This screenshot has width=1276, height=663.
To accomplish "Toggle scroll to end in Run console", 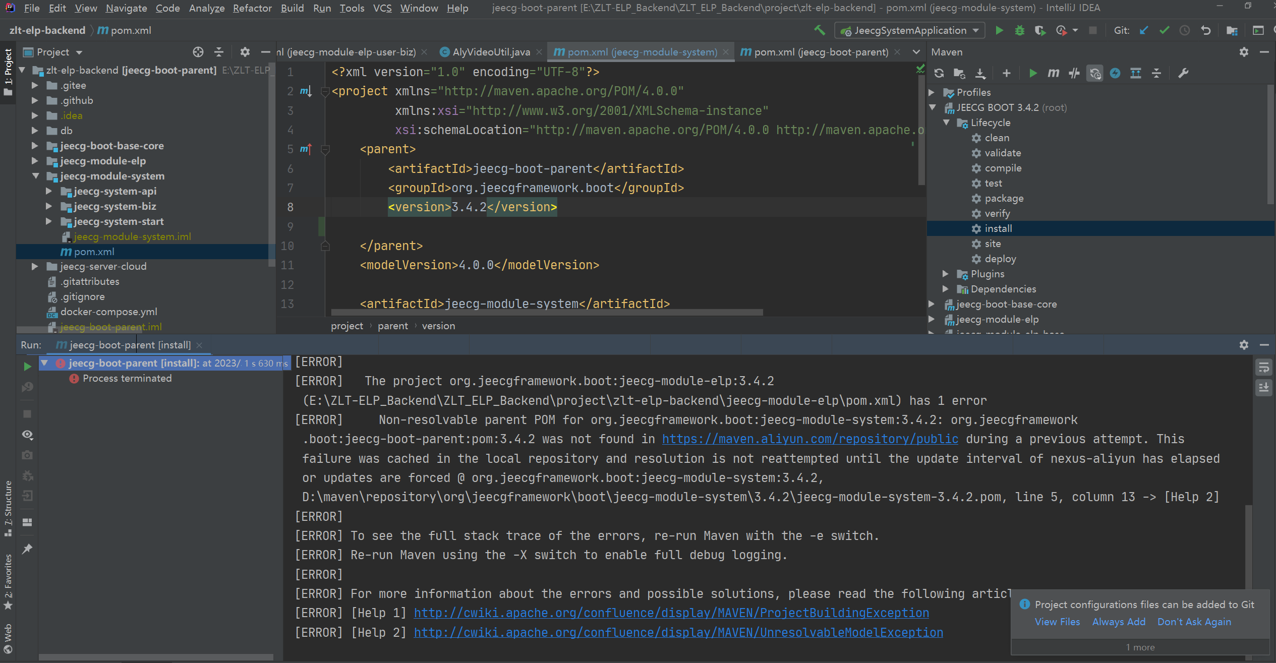I will click(x=1263, y=388).
